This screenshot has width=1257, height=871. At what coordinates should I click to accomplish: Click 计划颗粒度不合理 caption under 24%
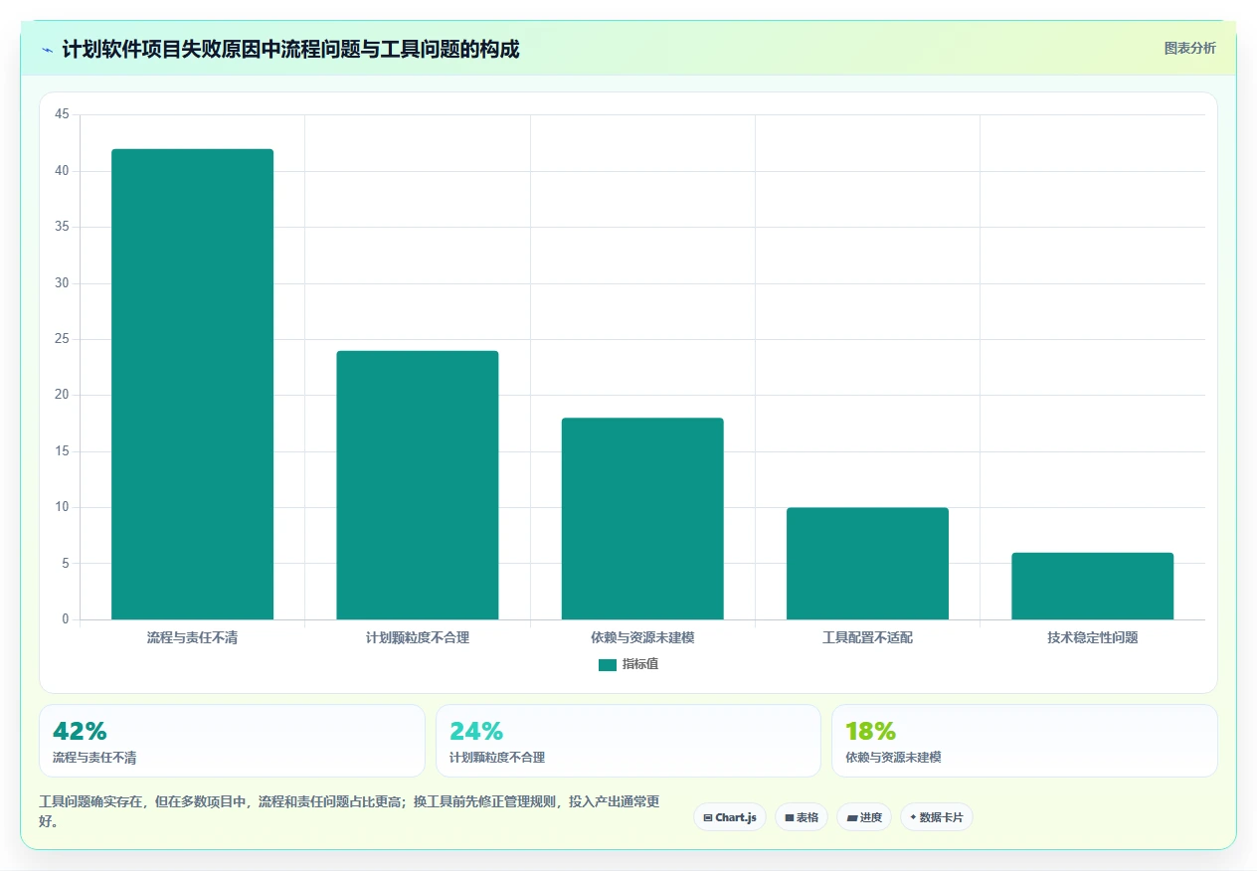tap(497, 758)
